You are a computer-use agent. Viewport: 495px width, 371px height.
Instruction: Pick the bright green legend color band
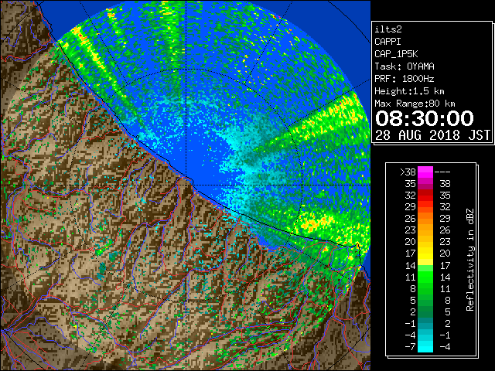pyautogui.click(x=425, y=277)
